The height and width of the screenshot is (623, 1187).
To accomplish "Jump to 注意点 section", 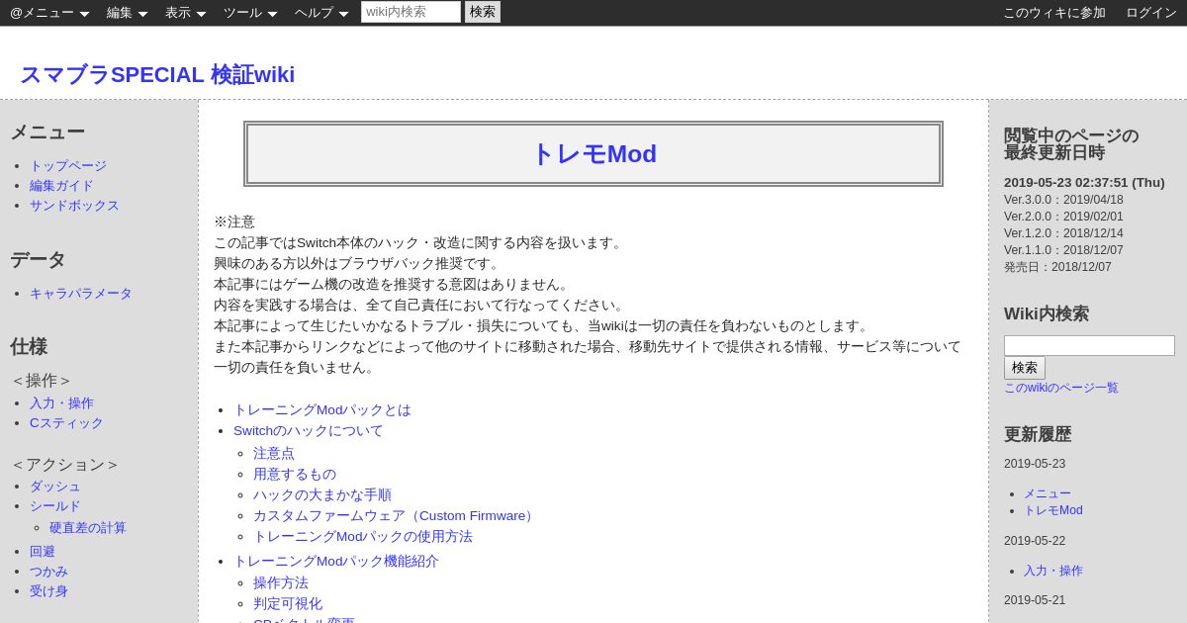I will (x=274, y=454).
